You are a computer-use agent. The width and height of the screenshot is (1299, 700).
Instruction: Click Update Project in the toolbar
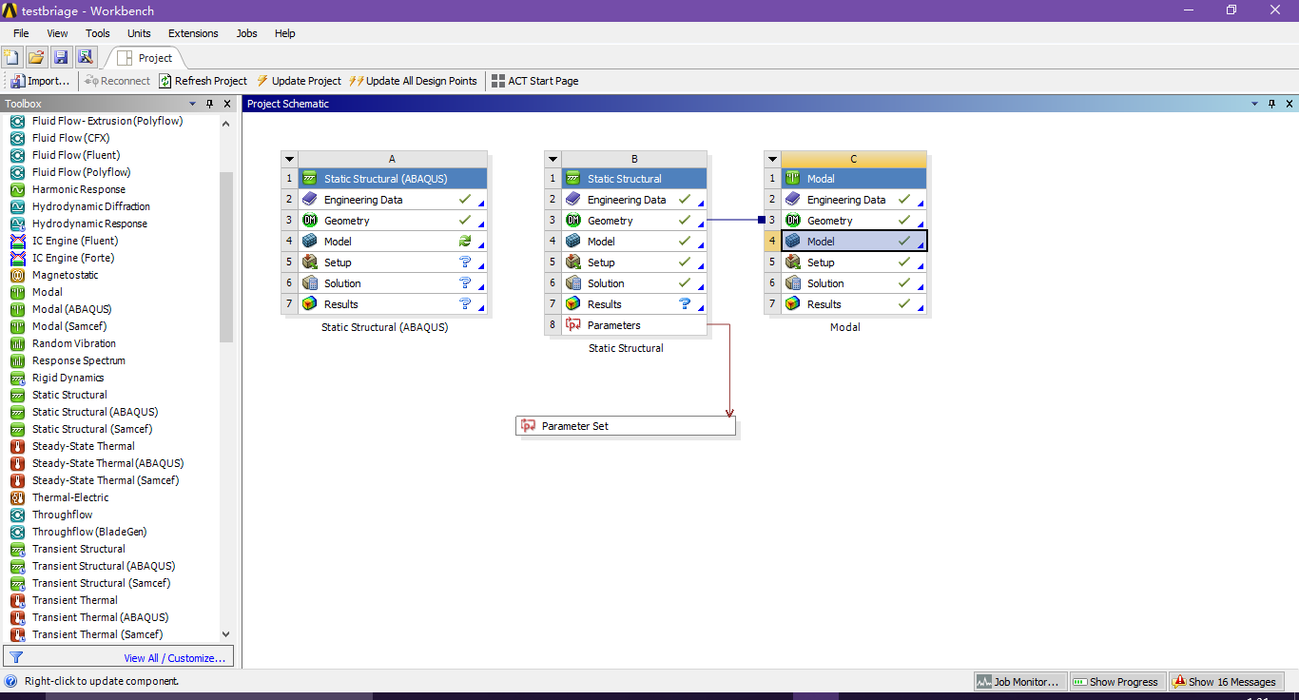(299, 81)
